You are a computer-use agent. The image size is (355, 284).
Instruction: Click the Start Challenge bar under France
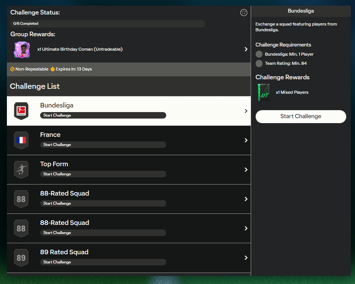103,145
